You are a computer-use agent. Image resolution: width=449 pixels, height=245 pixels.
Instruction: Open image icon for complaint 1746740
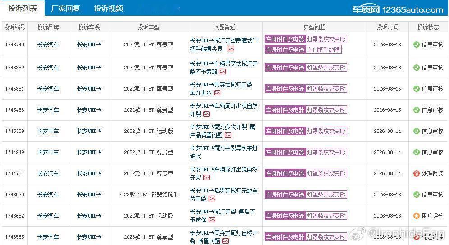pyautogui.click(x=231, y=49)
